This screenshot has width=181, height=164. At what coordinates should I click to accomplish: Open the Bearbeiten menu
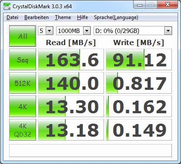pos(37,17)
